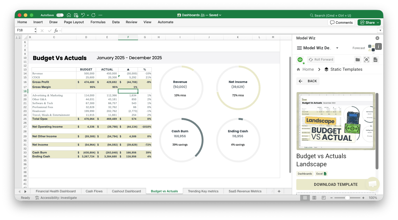This screenshot has width=398, height=220.
Task: Click the screenshot capture icon
Action: 366,60
